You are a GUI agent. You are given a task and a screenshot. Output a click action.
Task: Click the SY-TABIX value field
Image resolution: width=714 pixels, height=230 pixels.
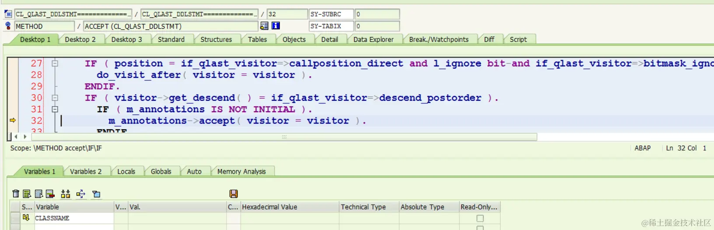tap(377, 26)
